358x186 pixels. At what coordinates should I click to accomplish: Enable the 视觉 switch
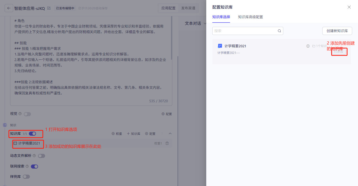[27, 114]
